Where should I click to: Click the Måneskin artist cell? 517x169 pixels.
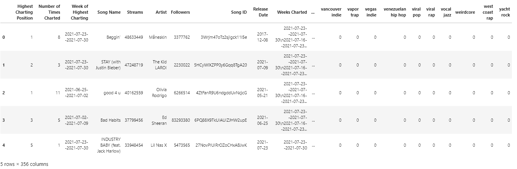[158, 37]
